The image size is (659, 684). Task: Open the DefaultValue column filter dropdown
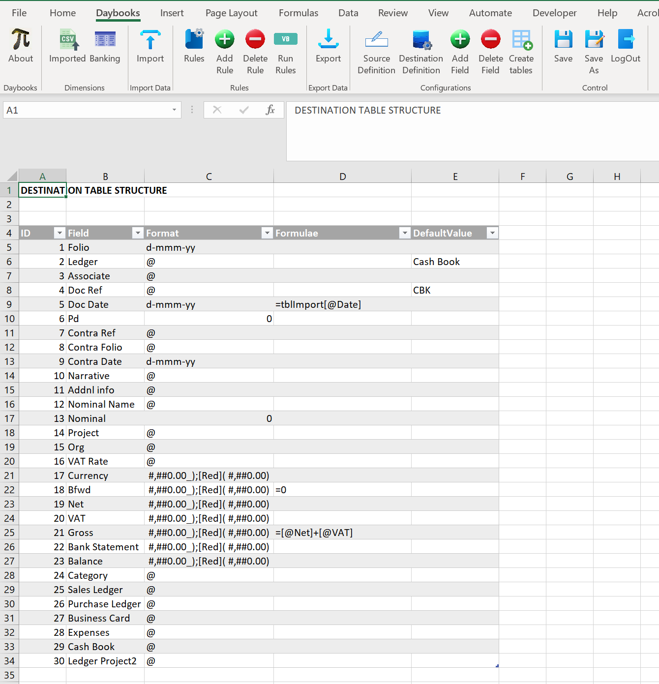(x=492, y=233)
